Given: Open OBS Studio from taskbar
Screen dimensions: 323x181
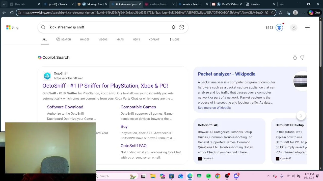Looking at the screenshot, I should 227,176.
